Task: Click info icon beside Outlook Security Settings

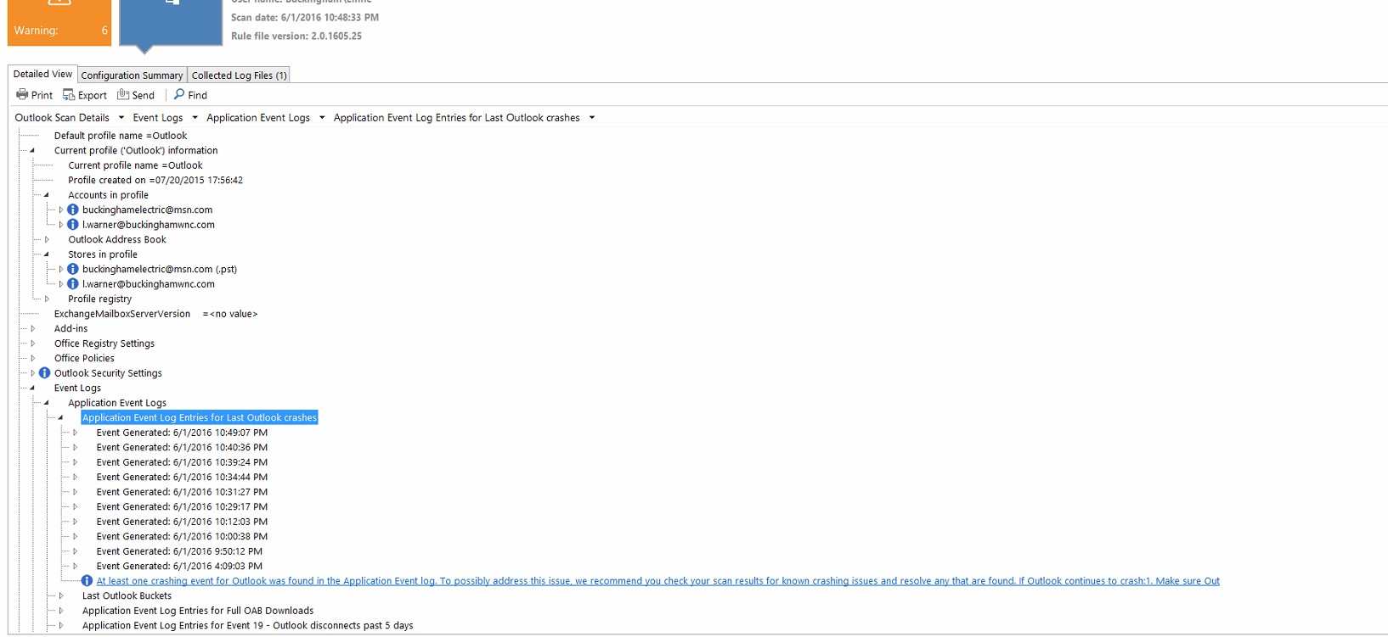Action: pyautogui.click(x=45, y=373)
